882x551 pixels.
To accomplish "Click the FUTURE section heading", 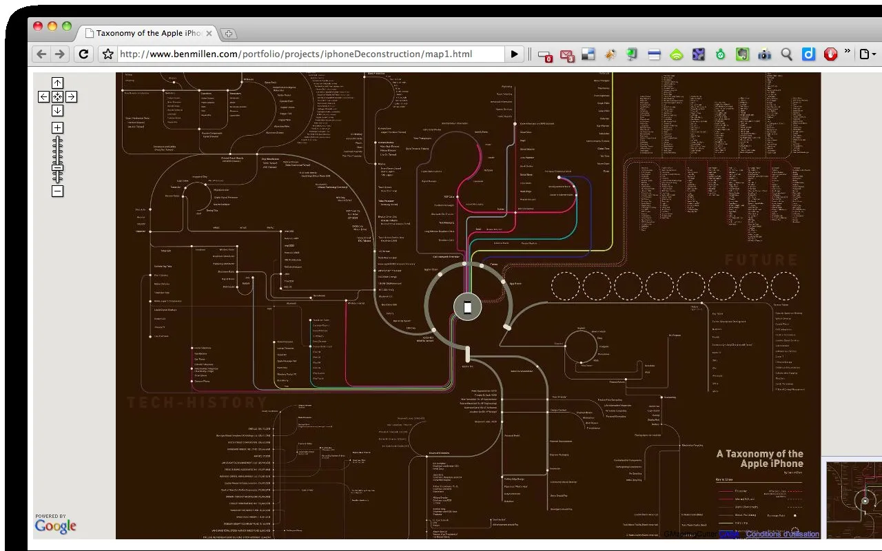I will pos(761,260).
